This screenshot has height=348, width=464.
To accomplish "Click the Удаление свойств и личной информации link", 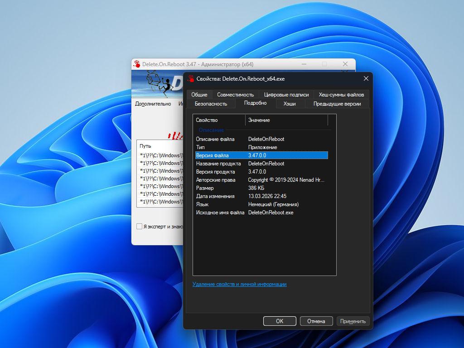I will pos(239,284).
